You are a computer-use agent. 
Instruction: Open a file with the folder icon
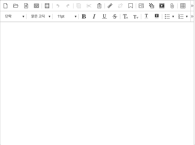(x=16, y=6)
